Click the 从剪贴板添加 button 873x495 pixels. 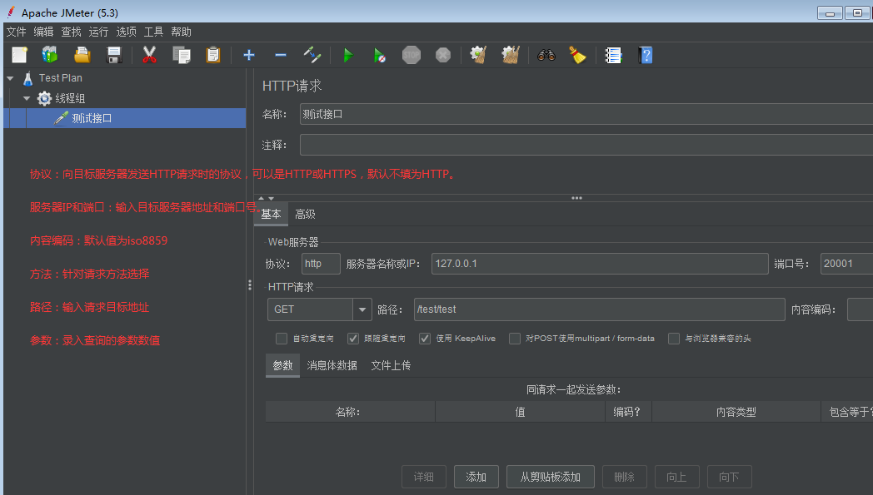coord(550,477)
